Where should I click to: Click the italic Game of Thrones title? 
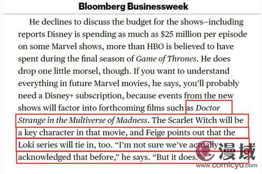tap(166, 59)
